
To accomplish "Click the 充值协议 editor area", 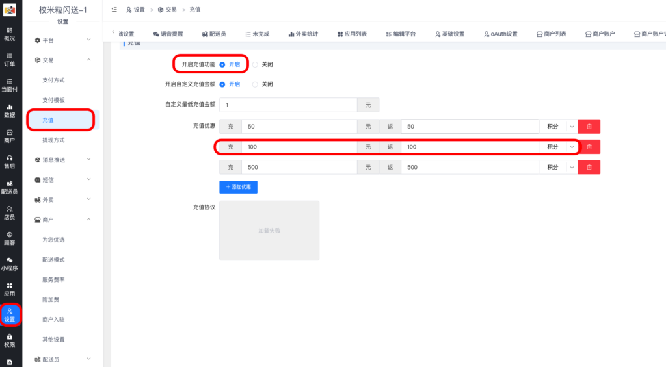I will [269, 231].
